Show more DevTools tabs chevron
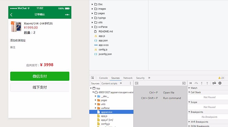Image resolution: width=228 pixels, height=127 pixels. (x=149, y=78)
